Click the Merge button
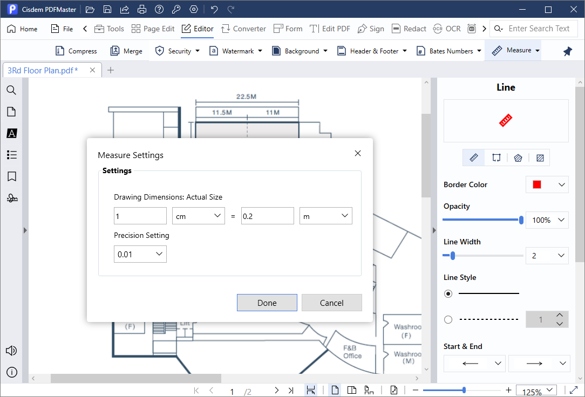 point(126,51)
